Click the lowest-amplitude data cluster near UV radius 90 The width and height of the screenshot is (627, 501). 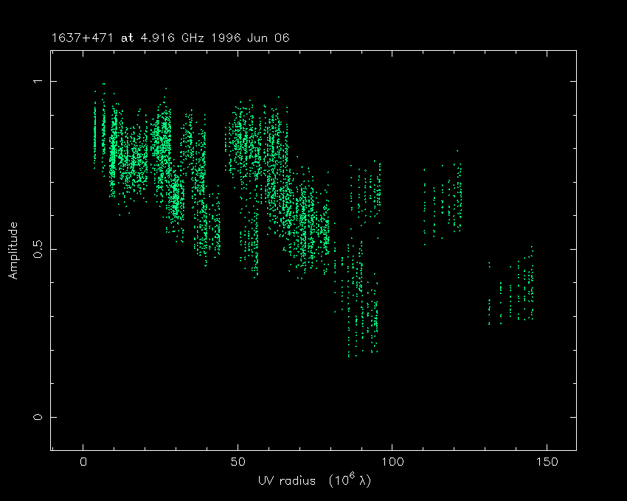[x=363, y=317]
